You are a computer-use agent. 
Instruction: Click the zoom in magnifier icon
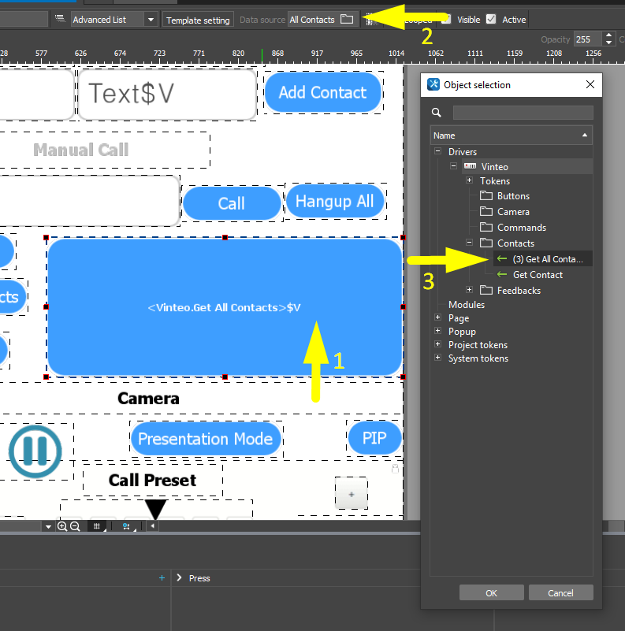(x=62, y=526)
